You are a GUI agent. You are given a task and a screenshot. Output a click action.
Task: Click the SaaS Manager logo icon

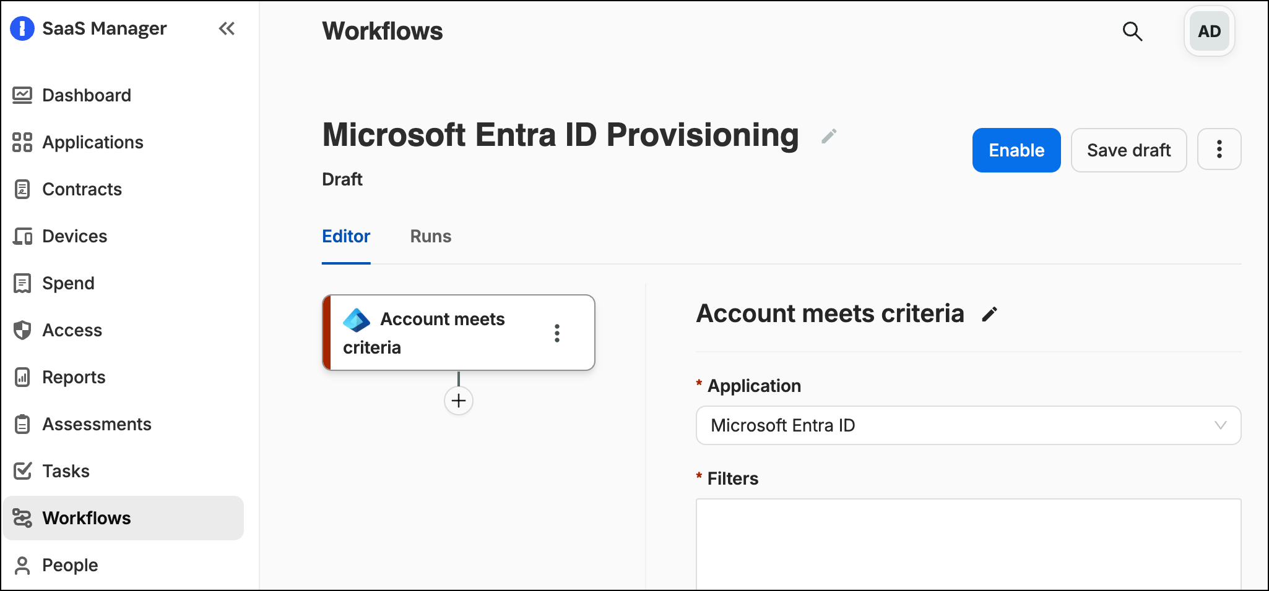click(22, 28)
